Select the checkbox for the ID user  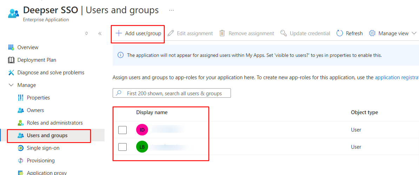coord(122,130)
